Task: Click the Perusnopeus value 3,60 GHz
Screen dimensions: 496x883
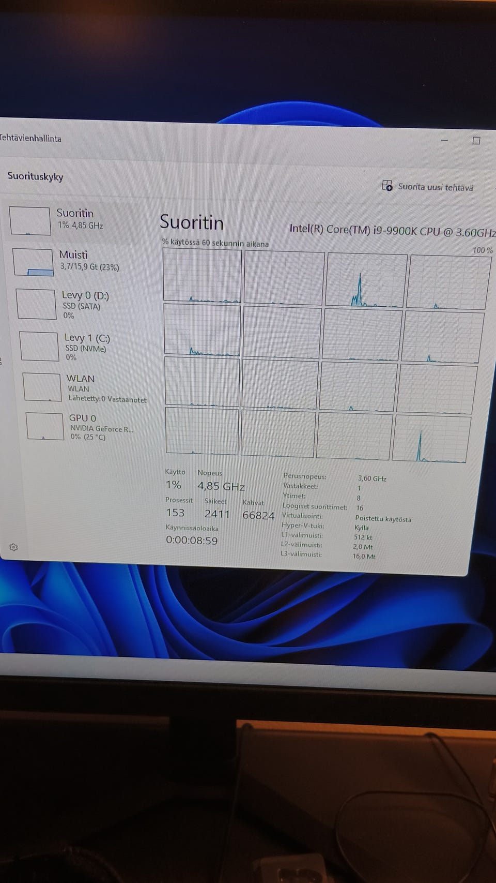Action: tap(372, 478)
